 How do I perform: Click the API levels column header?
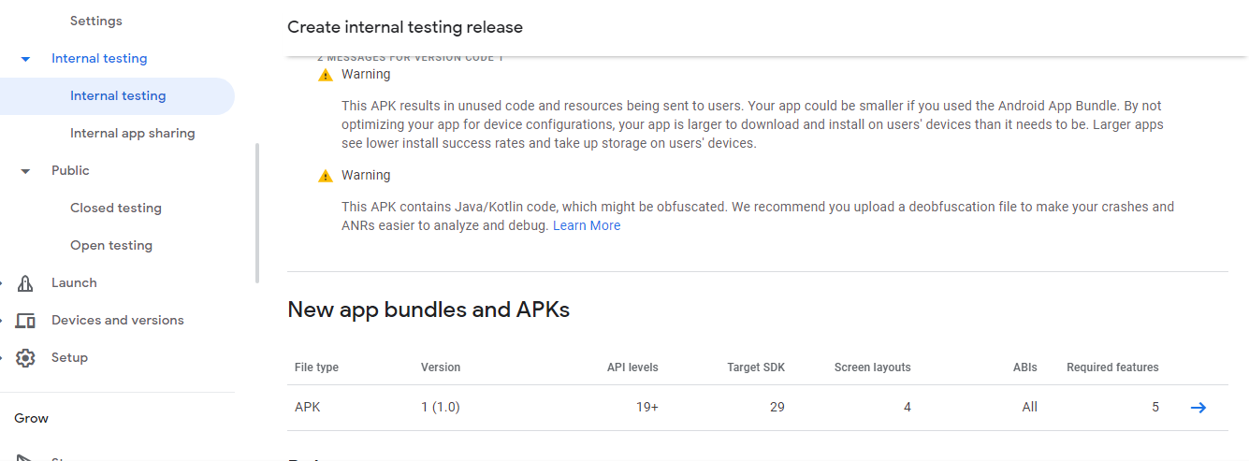click(x=632, y=367)
